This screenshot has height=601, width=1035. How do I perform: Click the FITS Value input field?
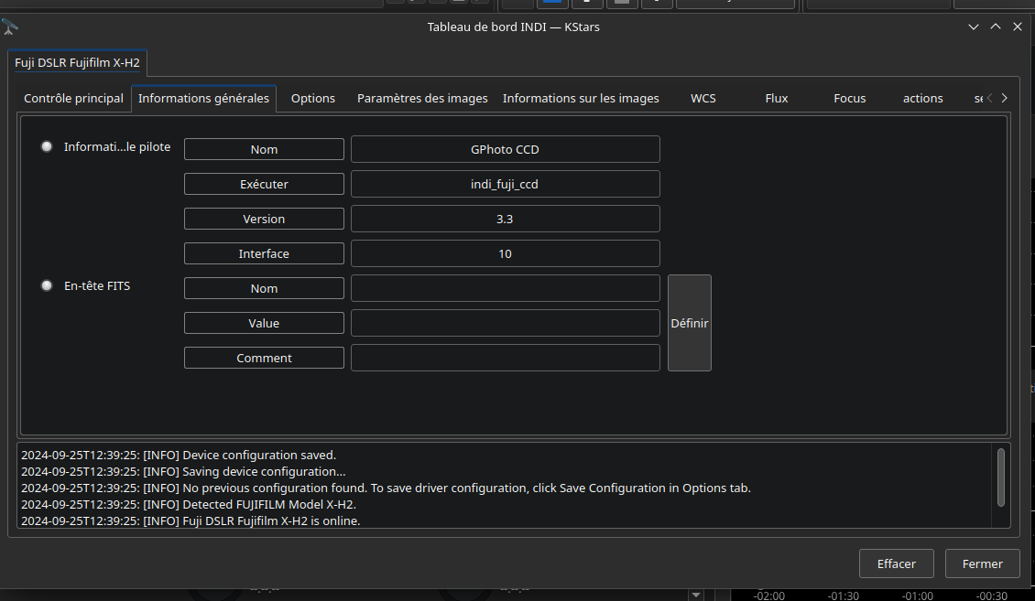505,323
